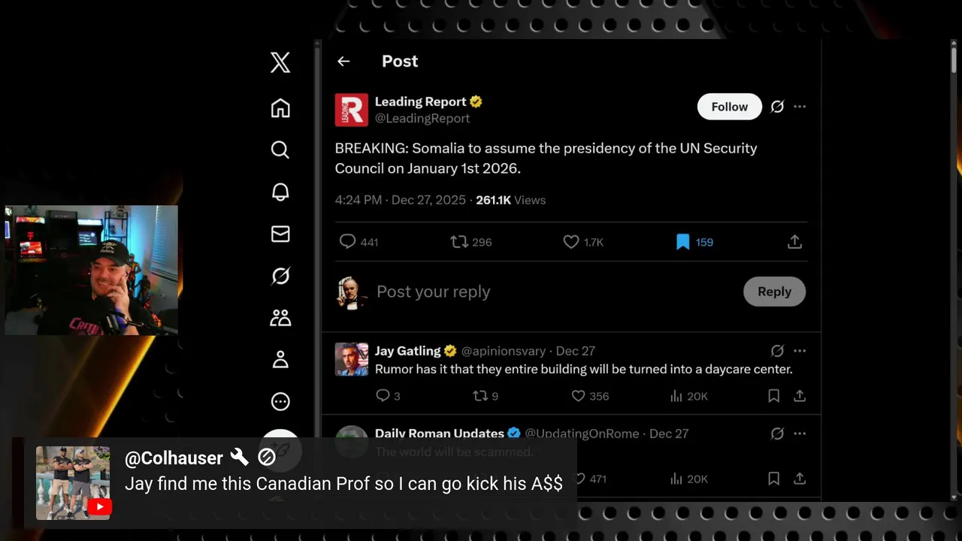This screenshot has width=962, height=541.
Task: Open Communities icon in sidebar
Action: pos(280,318)
